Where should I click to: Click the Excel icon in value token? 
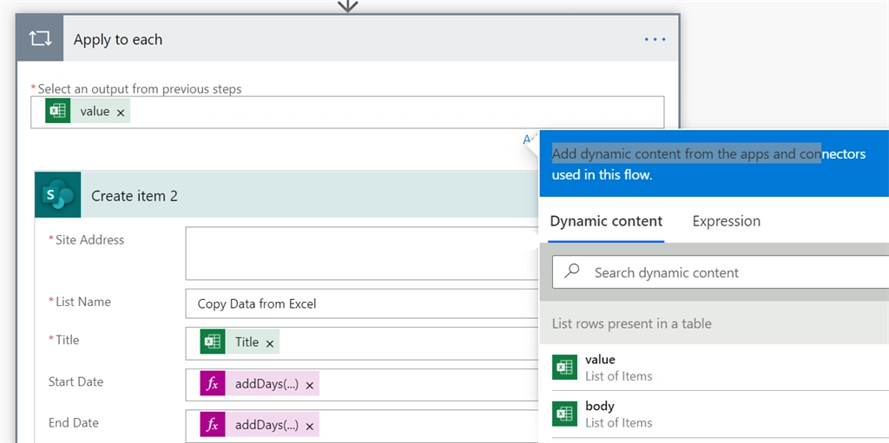(x=58, y=111)
